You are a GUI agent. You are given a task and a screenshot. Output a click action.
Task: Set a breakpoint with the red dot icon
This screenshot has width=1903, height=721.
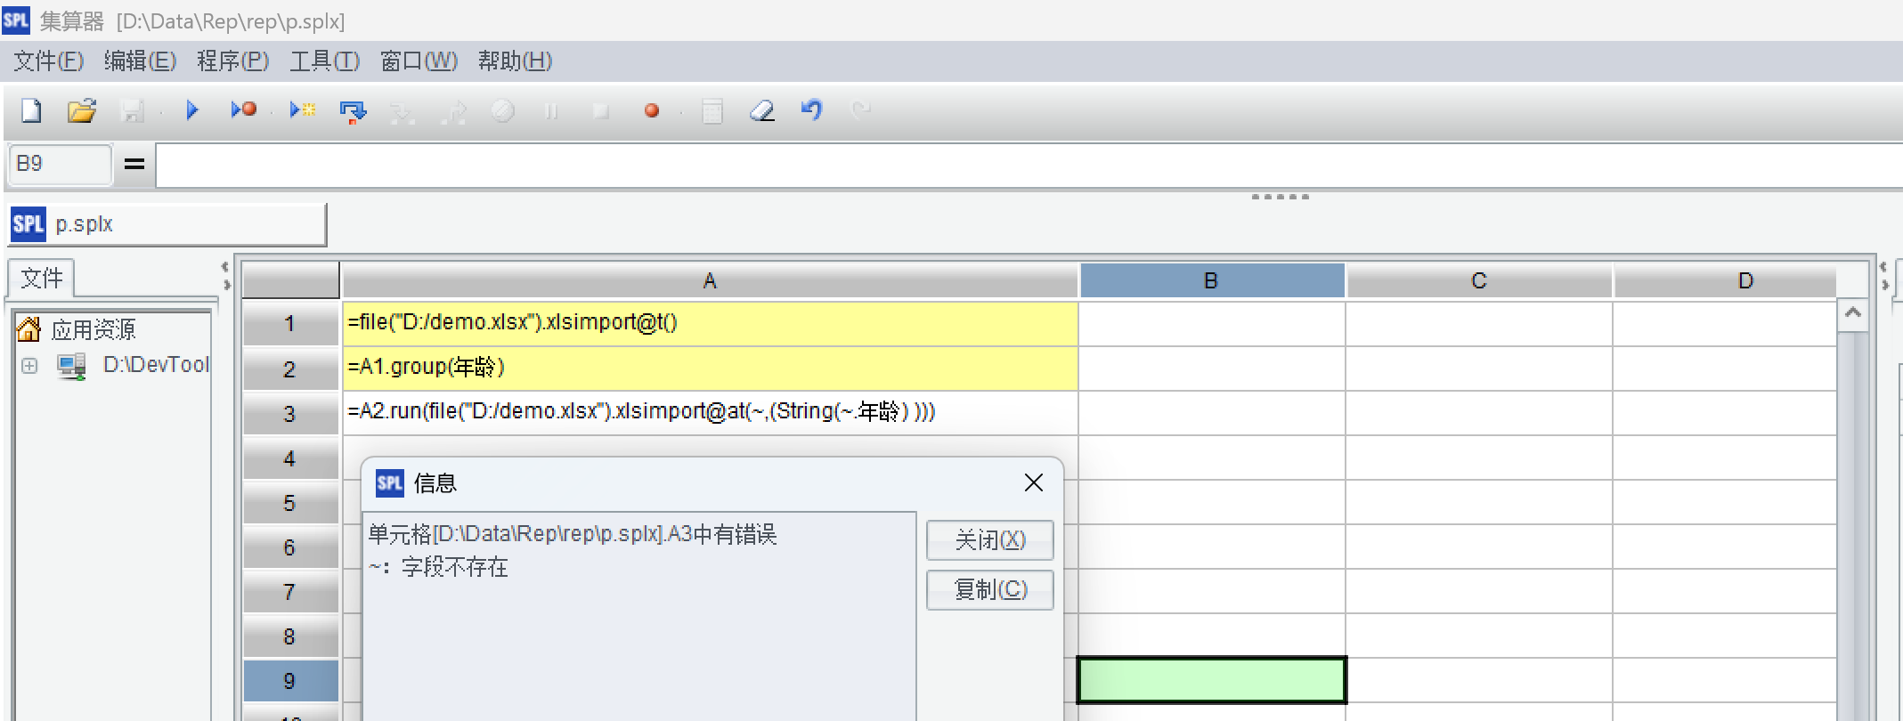tap(652, 110)
